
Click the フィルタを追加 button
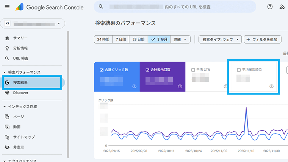pos(263,39)
